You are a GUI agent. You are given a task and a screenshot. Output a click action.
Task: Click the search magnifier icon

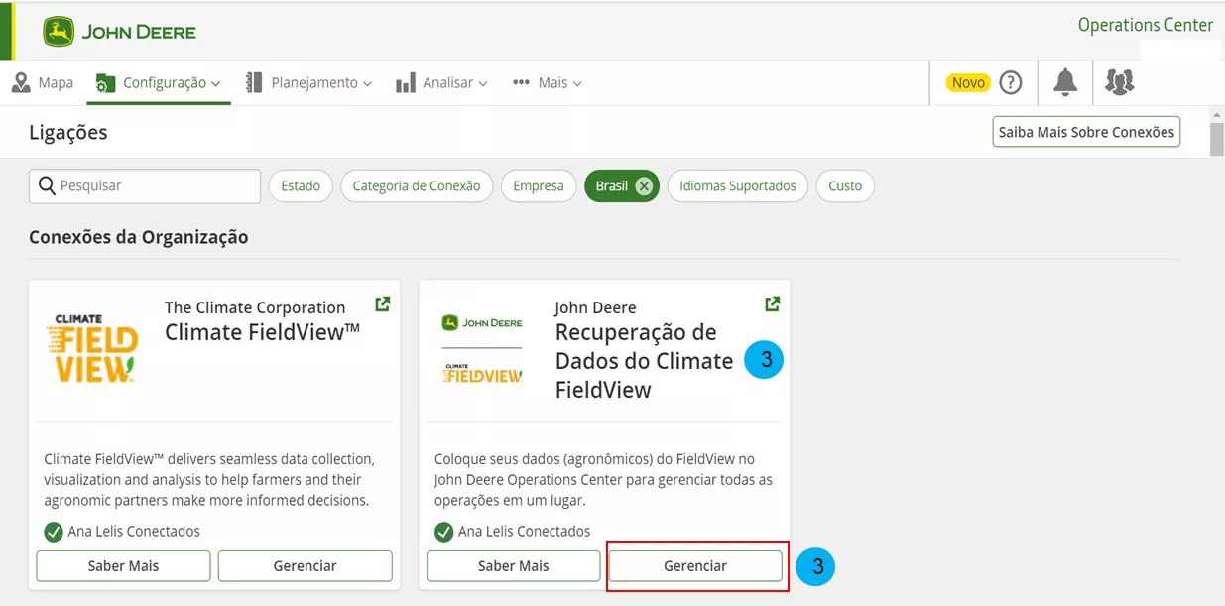[x=46, y=185]
